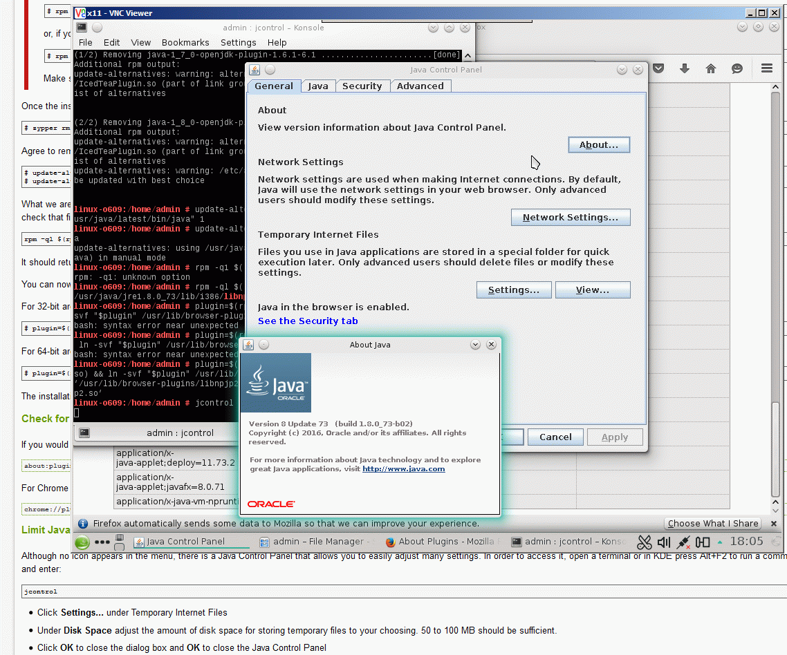Image resolution: width=787 pixels, height=655 pixels.
Task: Minimize the Java Control Panel window
Action: [x=622, y=70]
